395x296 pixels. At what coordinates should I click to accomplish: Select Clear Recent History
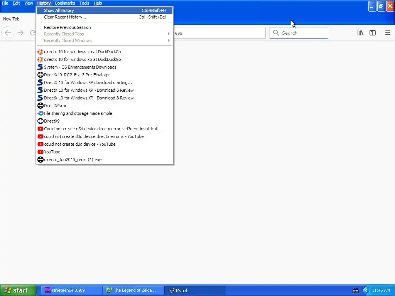pos(105,17)
